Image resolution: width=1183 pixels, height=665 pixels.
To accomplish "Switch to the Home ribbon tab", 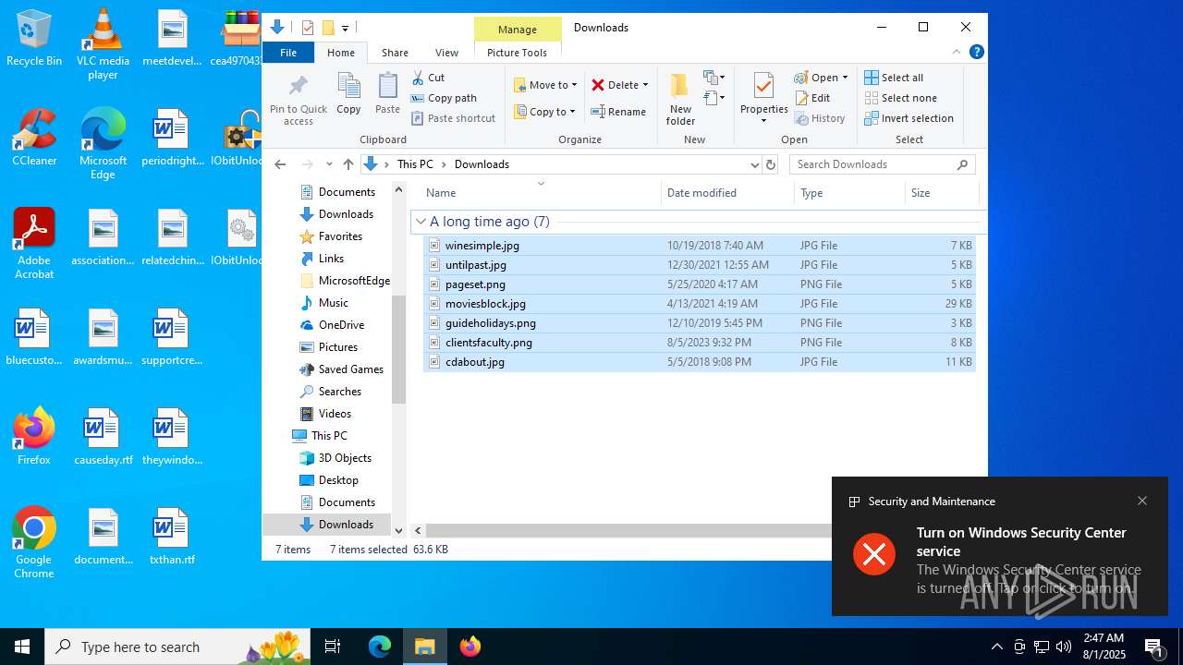I will pos(340,53).
